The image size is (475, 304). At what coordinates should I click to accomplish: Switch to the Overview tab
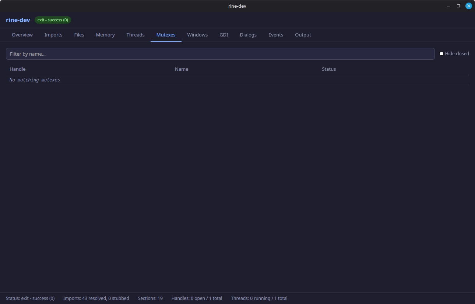click(x=22, y=35)
